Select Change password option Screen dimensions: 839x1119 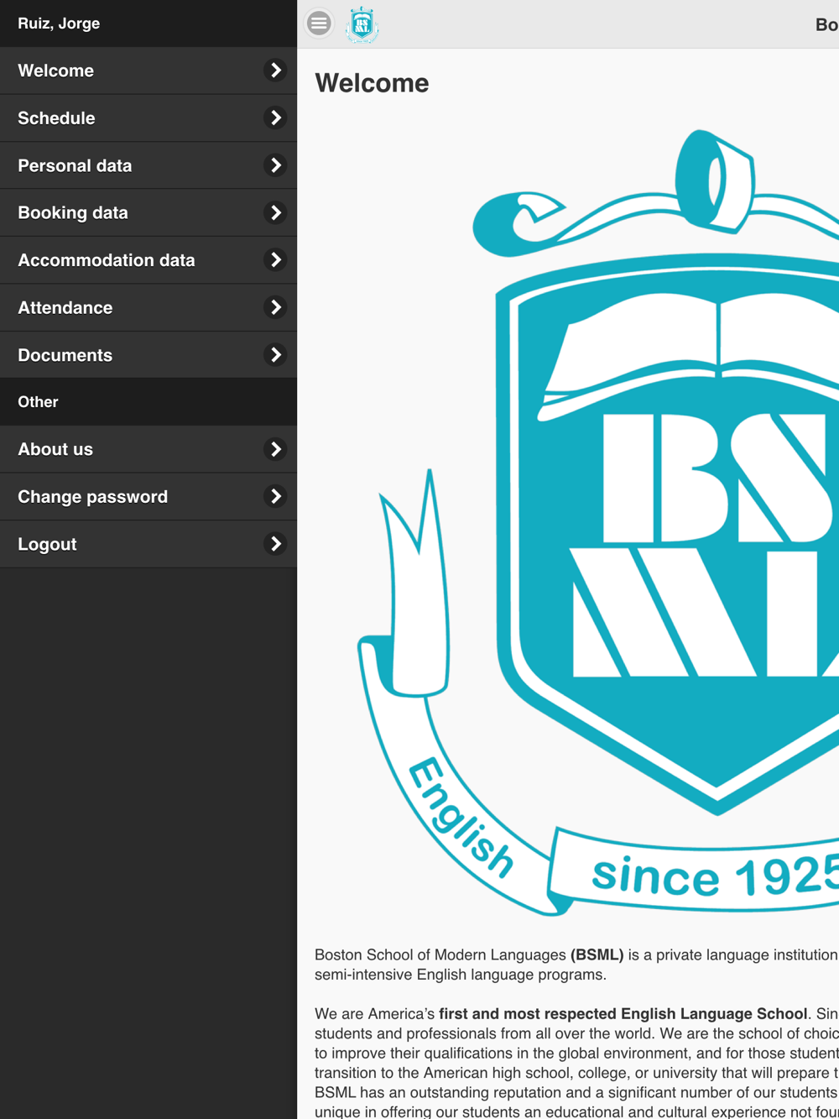coord(149,497)
